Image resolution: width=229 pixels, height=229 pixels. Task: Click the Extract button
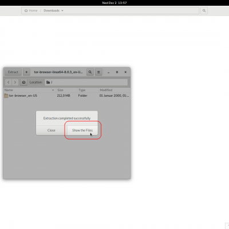[x=13, y=72]
